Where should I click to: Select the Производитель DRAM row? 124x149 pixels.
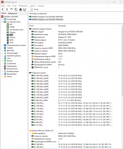click(71, 64)
